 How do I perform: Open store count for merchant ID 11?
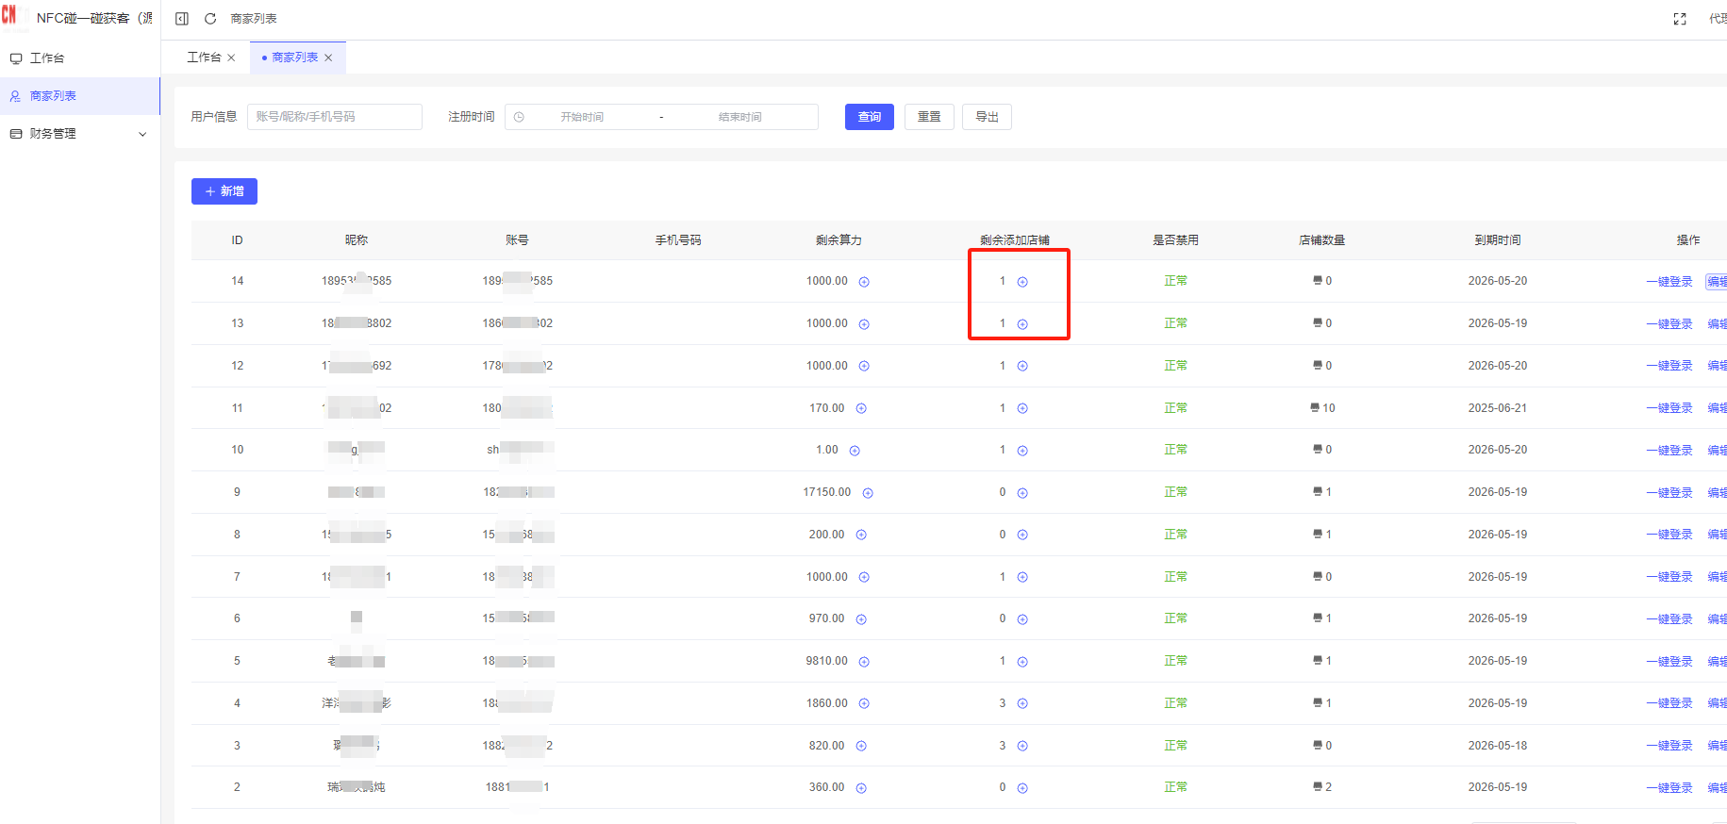1322,408
